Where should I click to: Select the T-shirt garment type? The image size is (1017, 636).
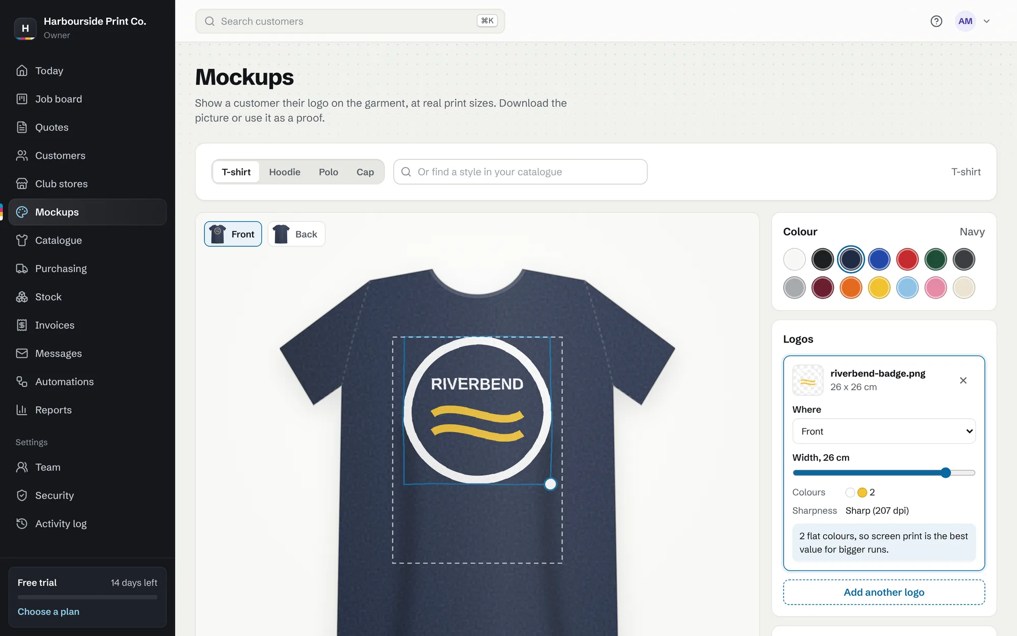[x=236, y=172]
